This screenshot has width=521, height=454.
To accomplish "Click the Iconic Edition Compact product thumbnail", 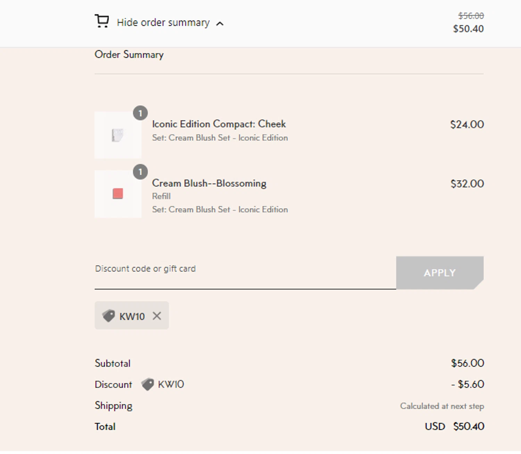I will (118, 135).
